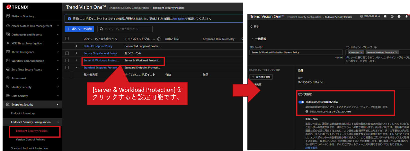Click the Zero Trust Secure Access icon
Viewport: 410px width, 151px height.
(x=8, y=69)
